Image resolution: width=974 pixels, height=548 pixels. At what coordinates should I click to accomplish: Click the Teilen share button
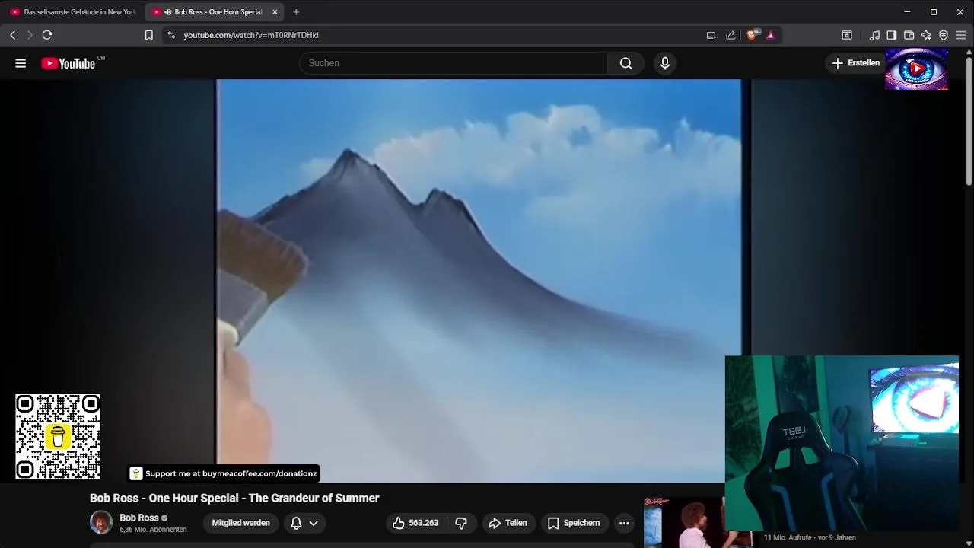tap(508, 523)
